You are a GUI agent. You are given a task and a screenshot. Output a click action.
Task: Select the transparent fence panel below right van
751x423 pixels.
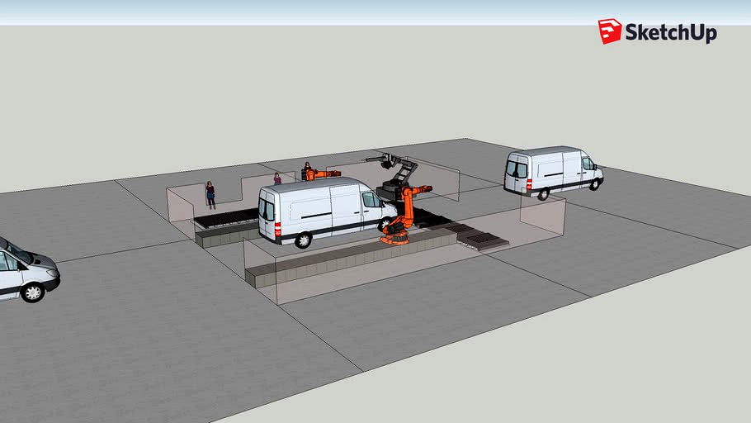[x=542, y=214]
